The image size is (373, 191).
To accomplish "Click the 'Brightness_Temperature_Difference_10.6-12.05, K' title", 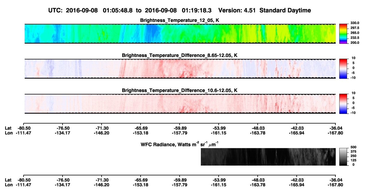I will tap(180, 90).
